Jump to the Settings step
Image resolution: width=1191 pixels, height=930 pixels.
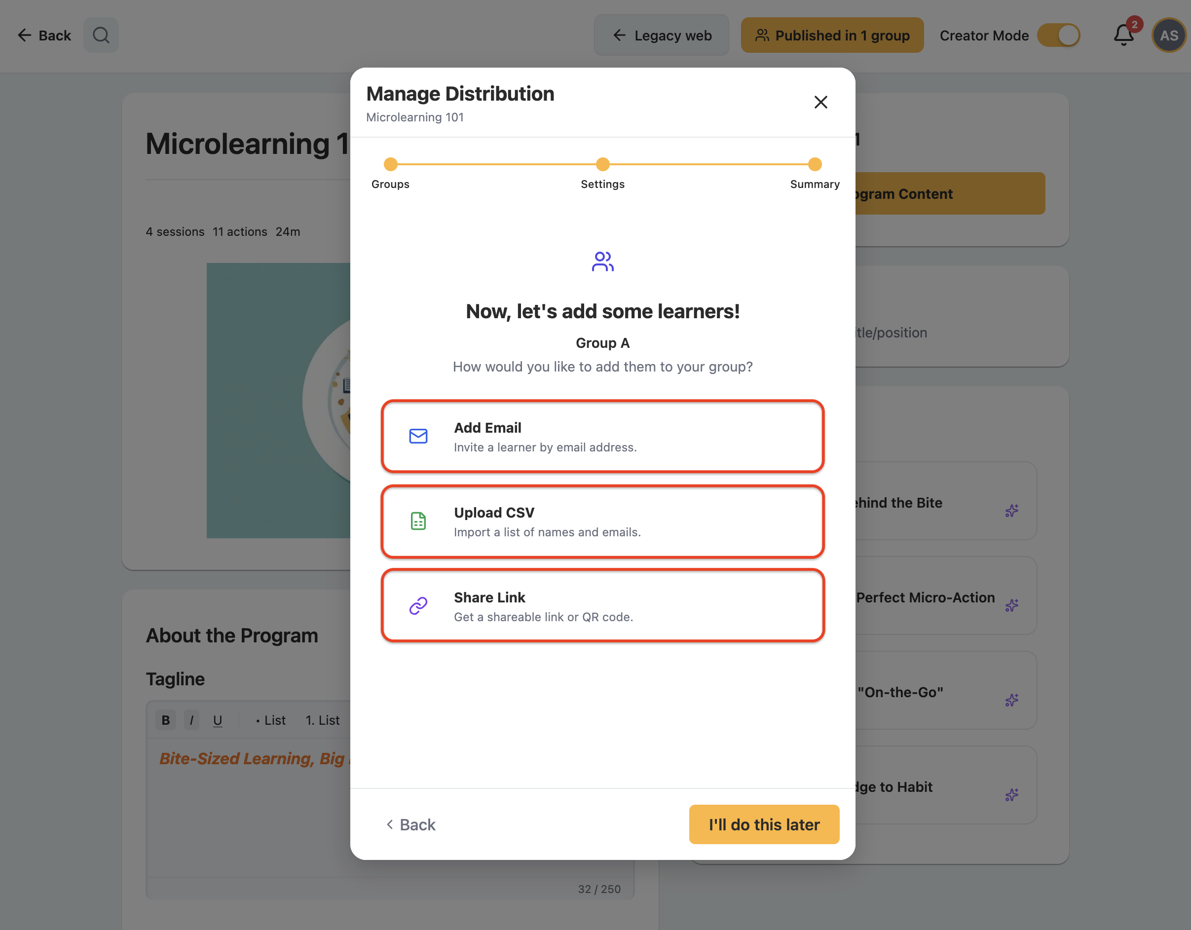pos(602,164)
